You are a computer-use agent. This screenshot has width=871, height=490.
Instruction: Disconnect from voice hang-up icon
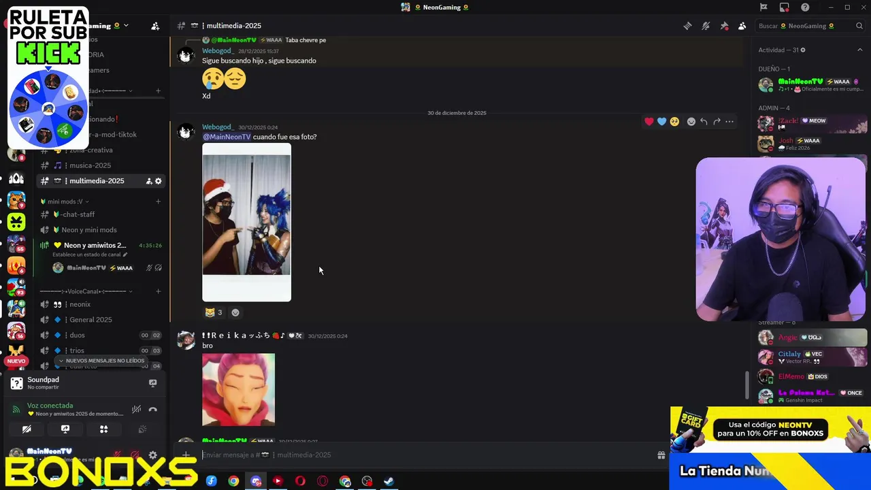click(152, 409)
